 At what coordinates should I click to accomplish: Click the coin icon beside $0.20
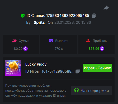point(26,49)
